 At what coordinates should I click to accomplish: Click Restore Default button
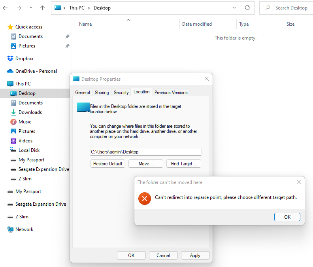pyautogui.click(x=108, y=164)
